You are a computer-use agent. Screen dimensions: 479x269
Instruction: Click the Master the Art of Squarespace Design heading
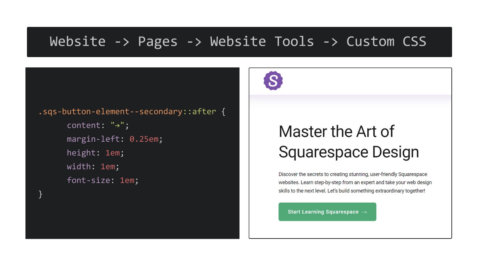tap(348, 142)
